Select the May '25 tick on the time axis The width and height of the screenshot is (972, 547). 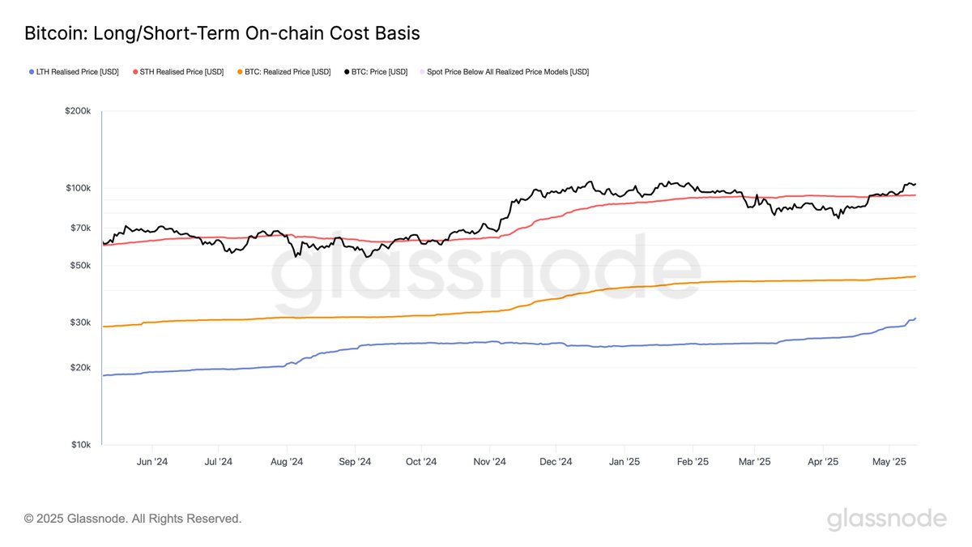point(889,461)
